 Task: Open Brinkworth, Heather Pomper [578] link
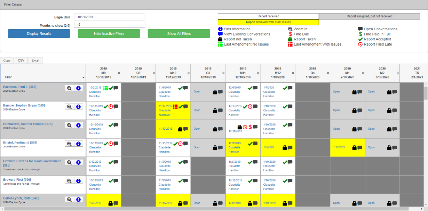tap(28, 124)
